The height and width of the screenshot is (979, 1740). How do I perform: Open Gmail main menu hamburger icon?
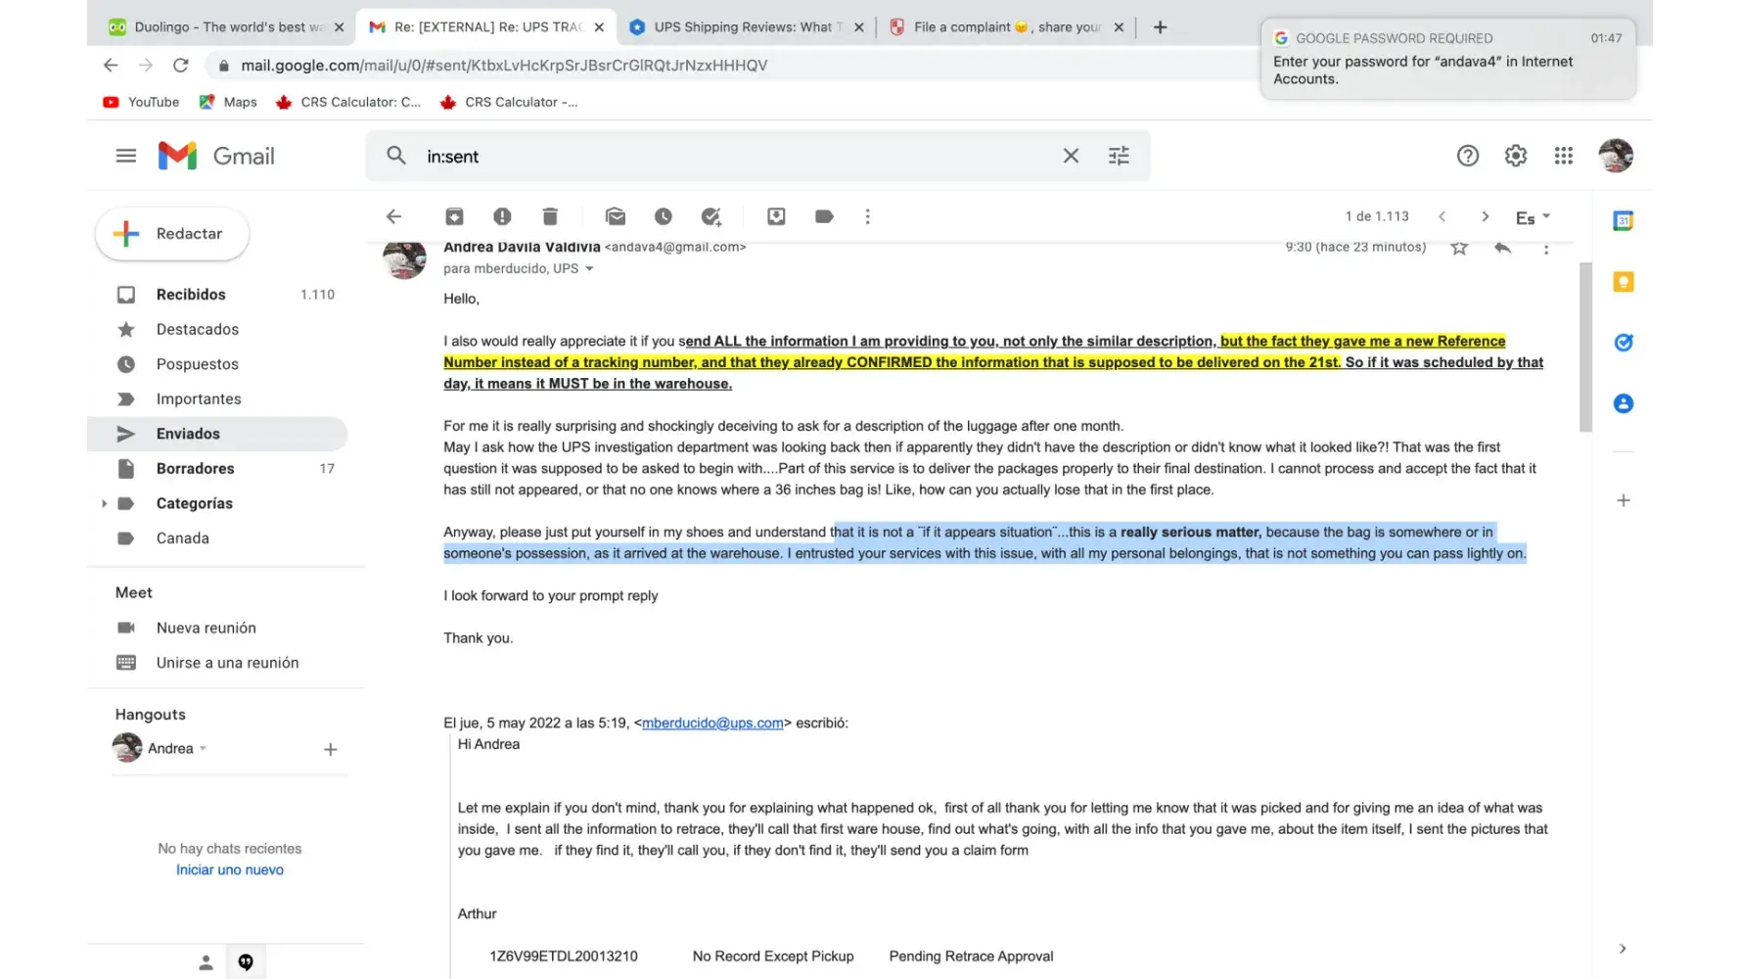126,156
